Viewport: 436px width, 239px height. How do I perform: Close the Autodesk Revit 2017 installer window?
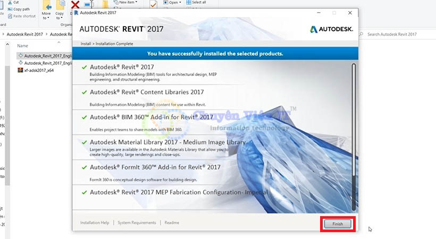click(350, 13)
